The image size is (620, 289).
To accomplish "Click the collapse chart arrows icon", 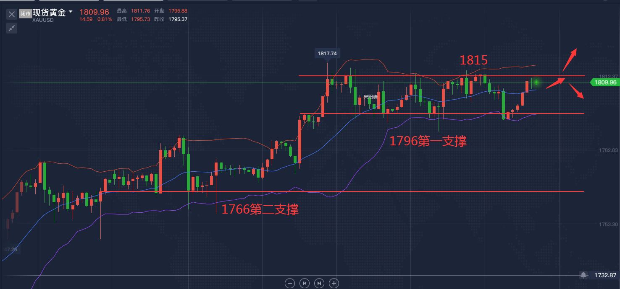I will 12,28.
